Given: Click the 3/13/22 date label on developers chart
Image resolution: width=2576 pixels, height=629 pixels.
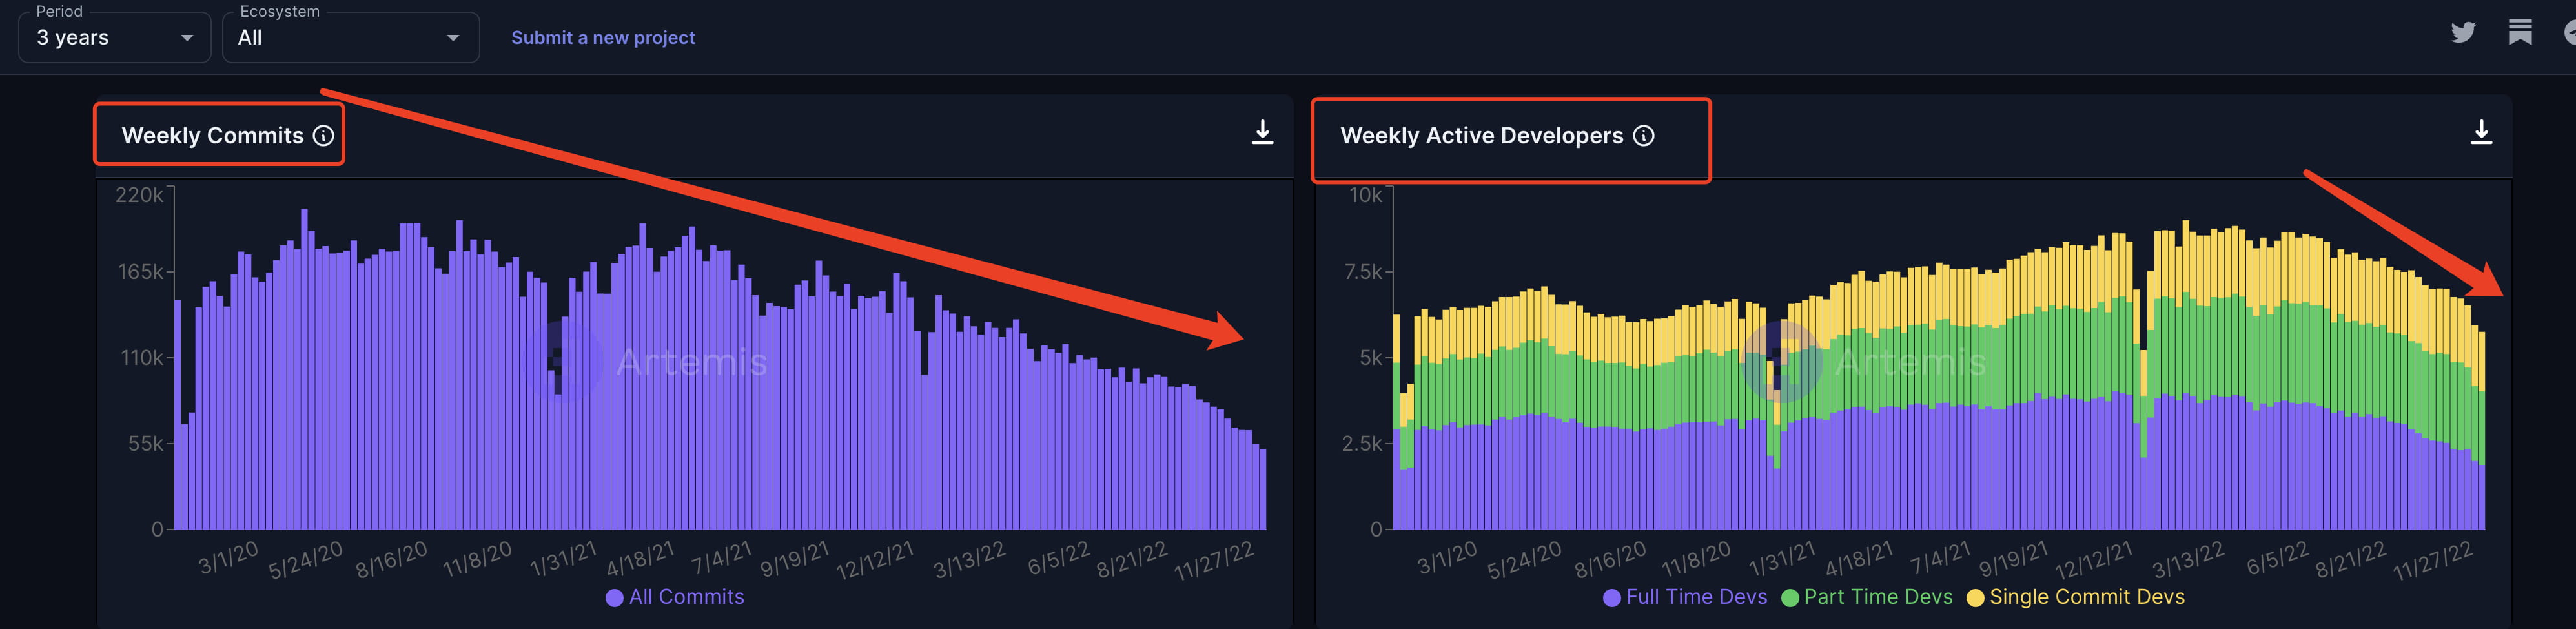Looking at the screenshot, I should click(2189, 560).
